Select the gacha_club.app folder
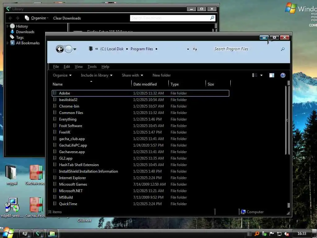 click(141, 139)
